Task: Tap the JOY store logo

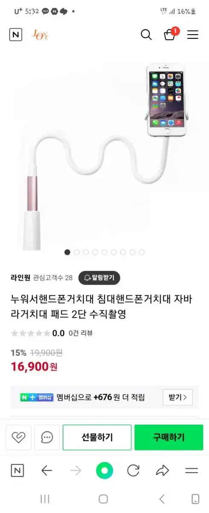Action: (x=41, y=35)
